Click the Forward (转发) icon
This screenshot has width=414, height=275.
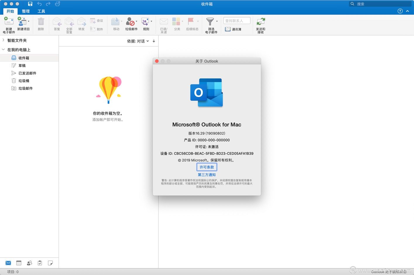81,21
